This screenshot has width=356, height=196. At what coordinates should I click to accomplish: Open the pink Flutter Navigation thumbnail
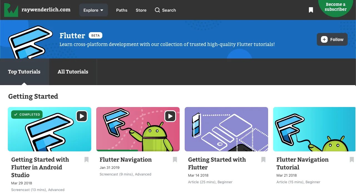(x=138, y=129)
